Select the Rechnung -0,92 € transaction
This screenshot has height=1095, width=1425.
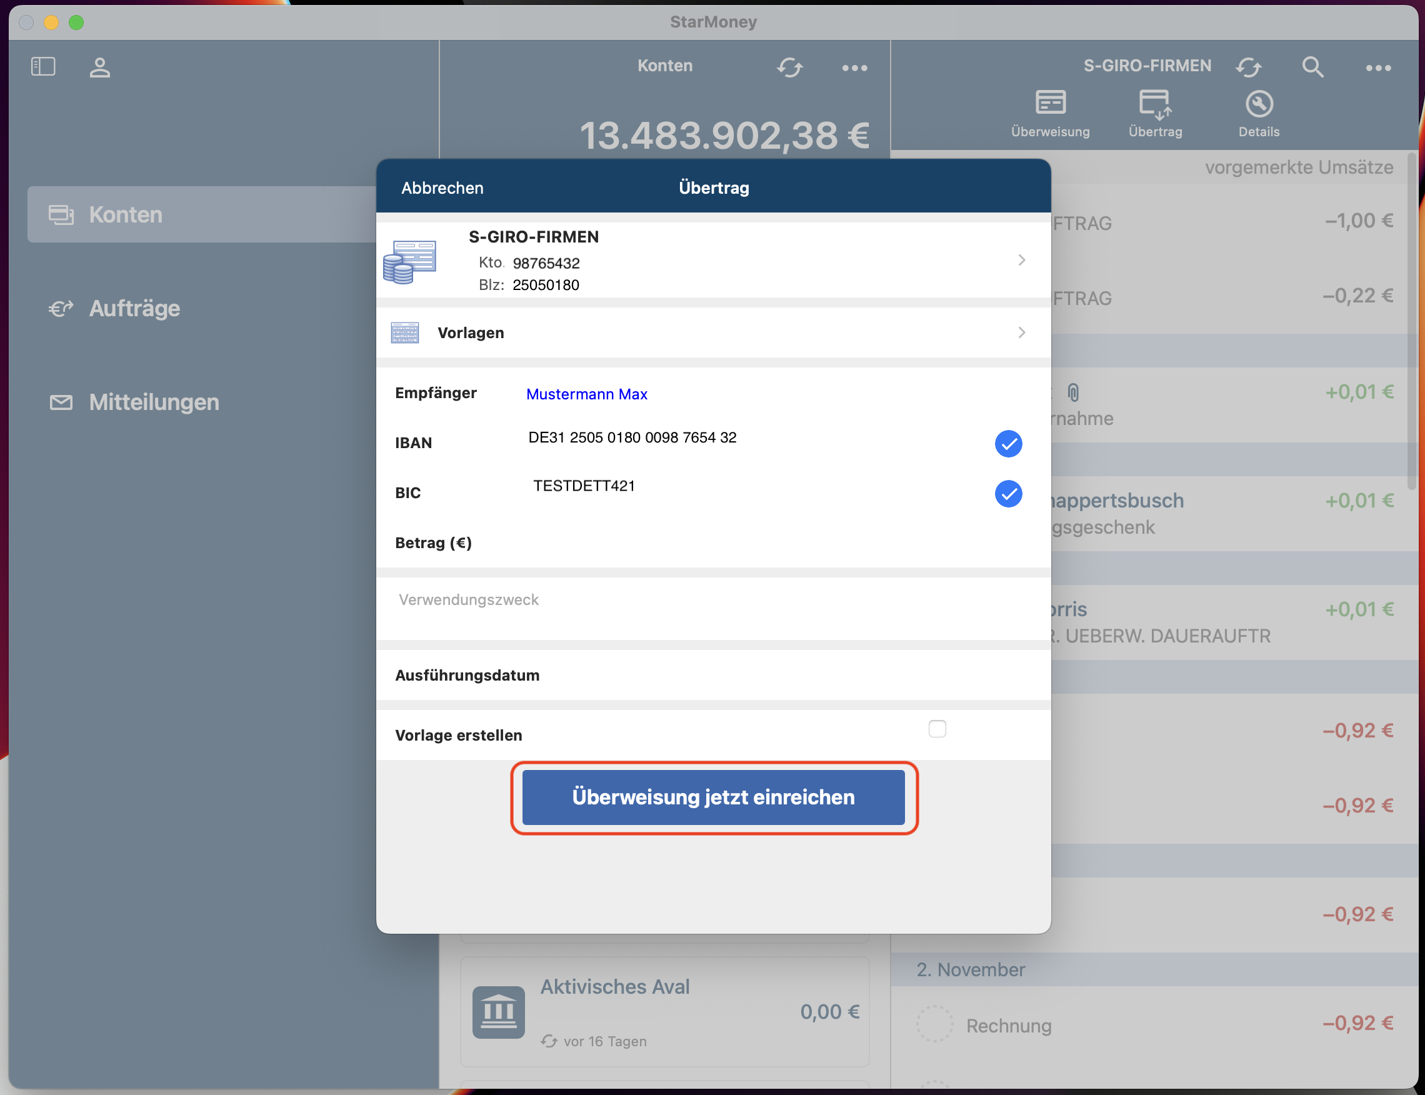(x=1154, y=1024)
